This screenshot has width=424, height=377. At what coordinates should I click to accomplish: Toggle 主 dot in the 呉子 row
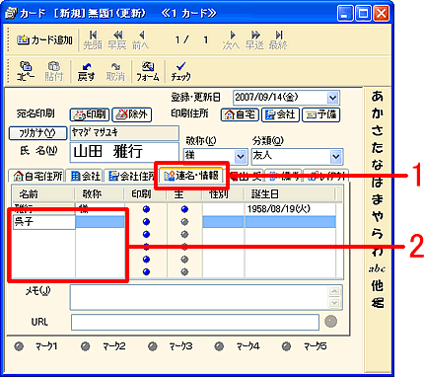point(184,222)
